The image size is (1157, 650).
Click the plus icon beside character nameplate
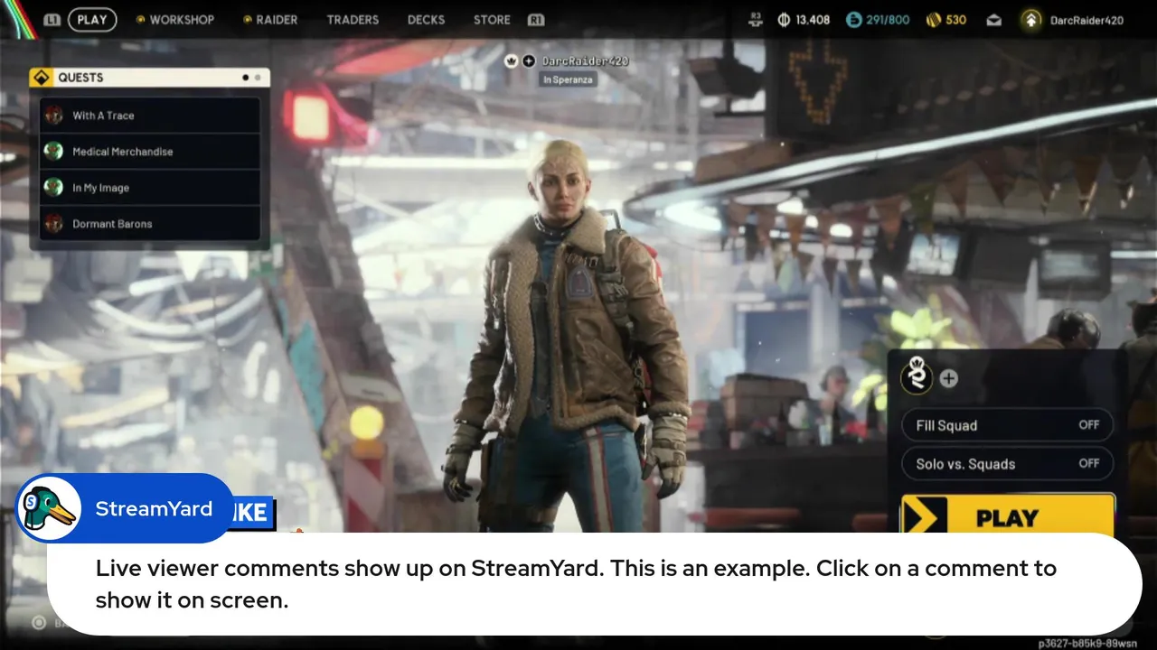tap(529, 61)
